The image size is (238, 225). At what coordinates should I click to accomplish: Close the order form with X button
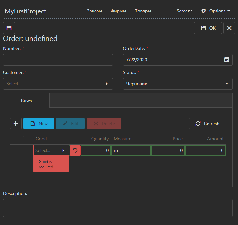(229, 28)
